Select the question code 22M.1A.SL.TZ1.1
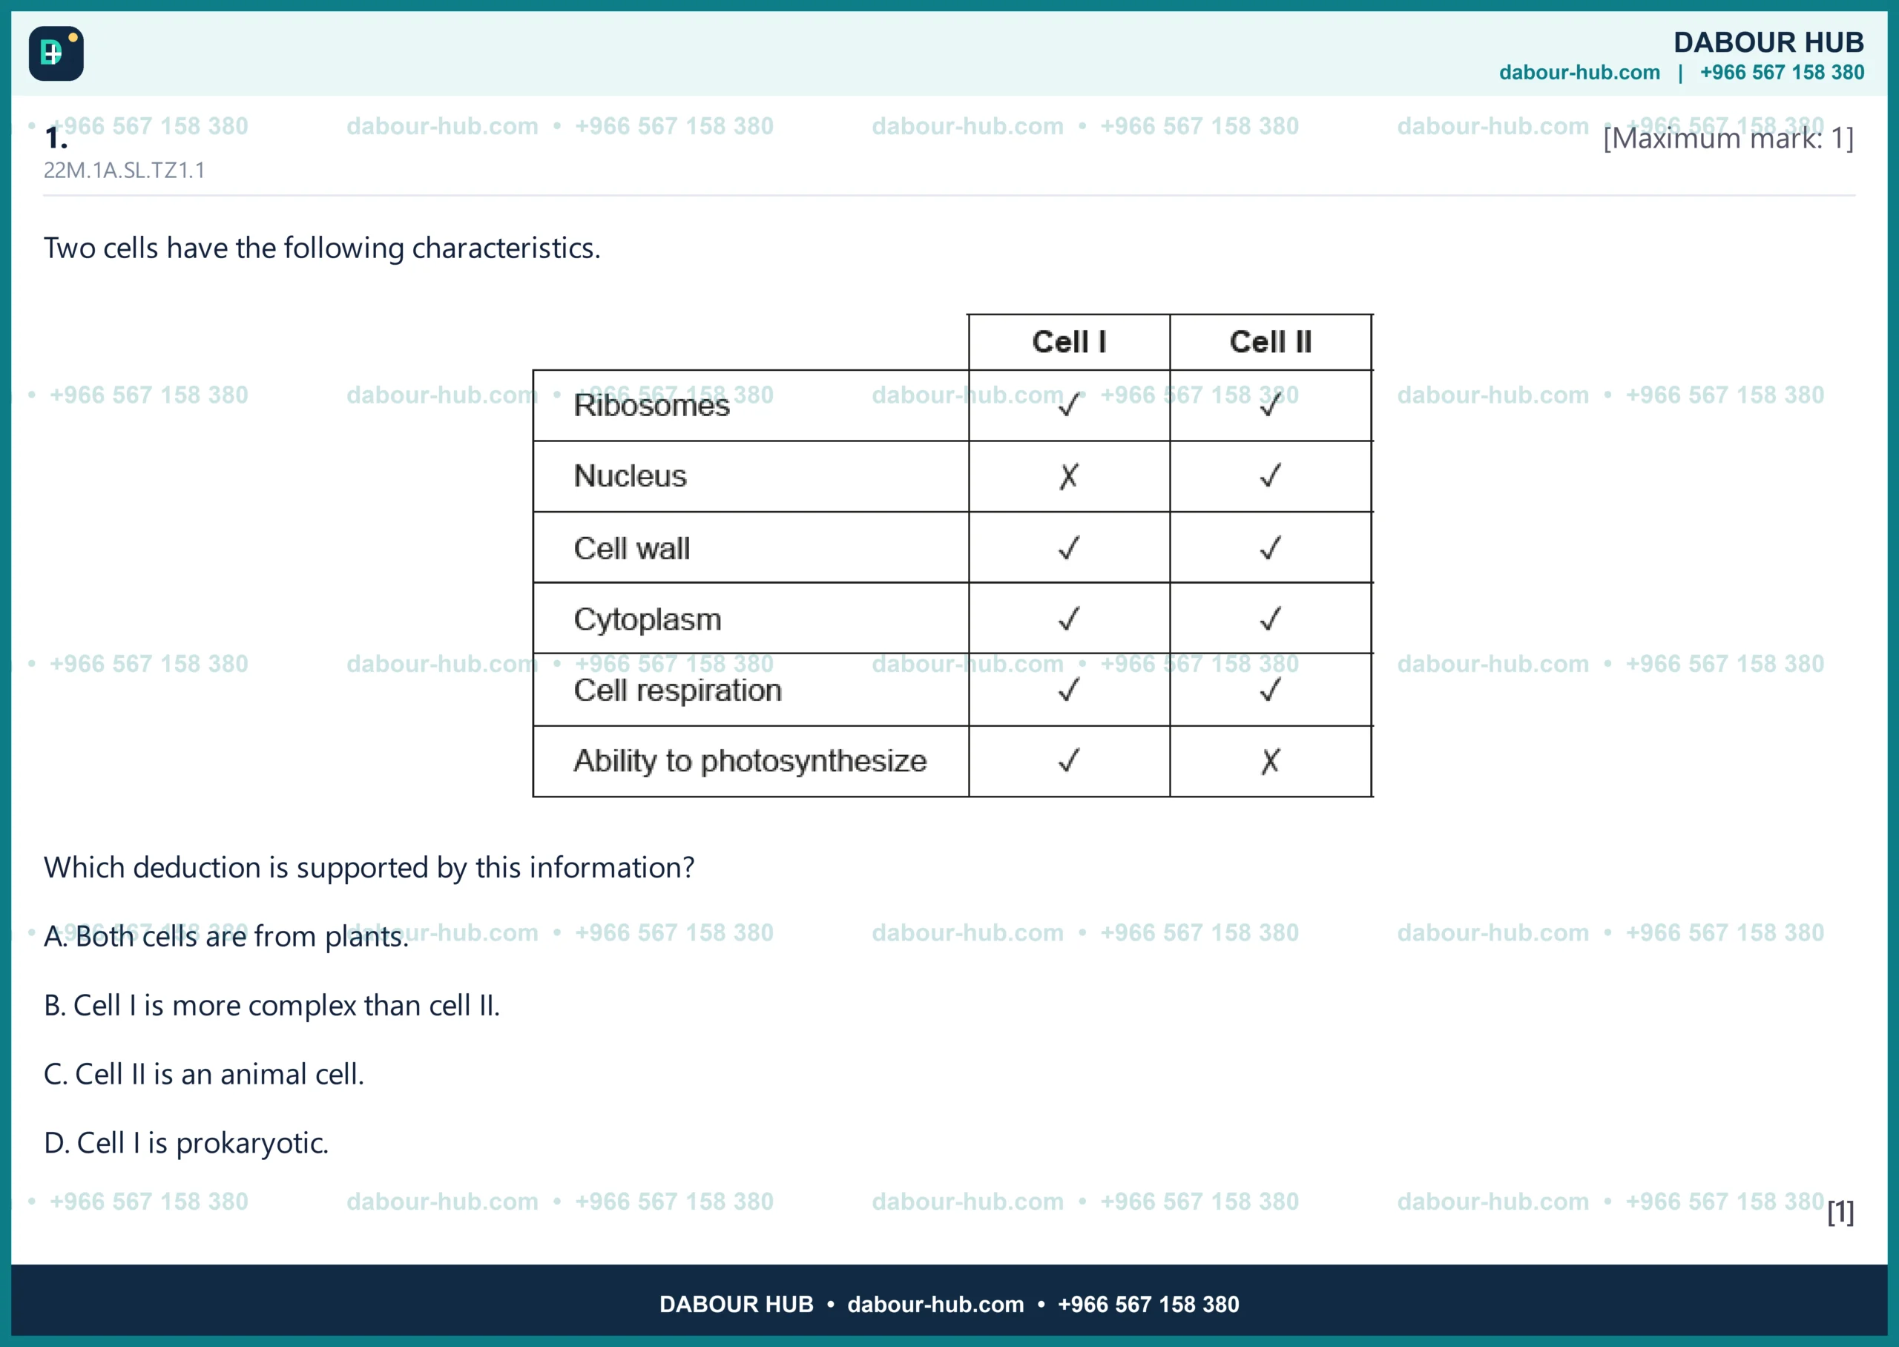This screenshot has width=1899, height=1347. (x=125, y=170)
